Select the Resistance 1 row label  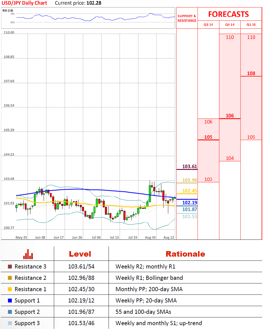30,289
